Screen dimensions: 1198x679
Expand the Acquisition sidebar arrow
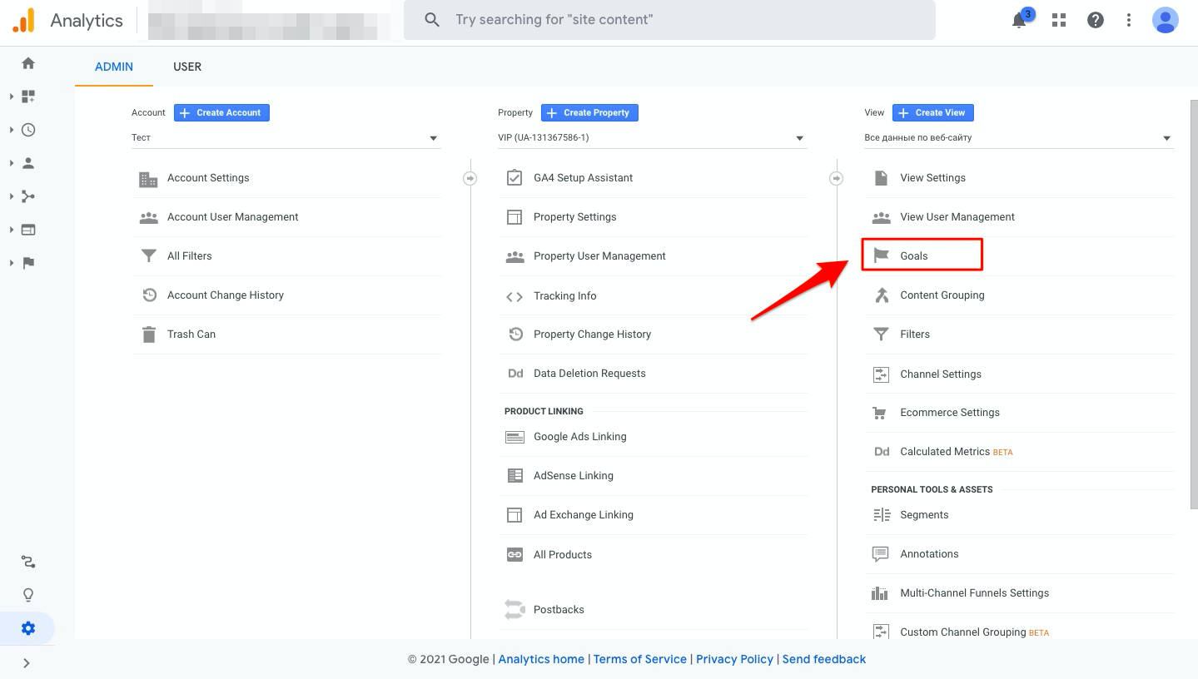coord(12,196)
